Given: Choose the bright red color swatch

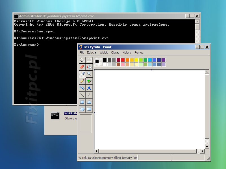Looking at the screenshot, I should [x=123, y=60].
